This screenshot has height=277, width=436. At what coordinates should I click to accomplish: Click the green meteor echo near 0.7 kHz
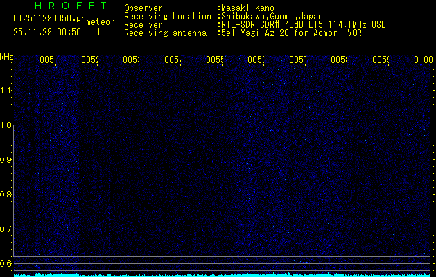[105, 231]
